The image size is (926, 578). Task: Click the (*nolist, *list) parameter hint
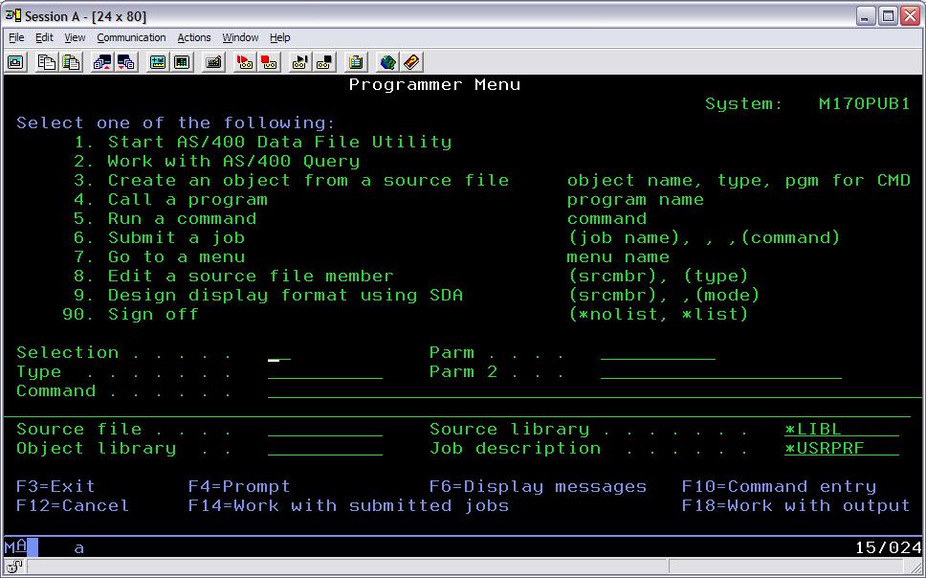658,314
